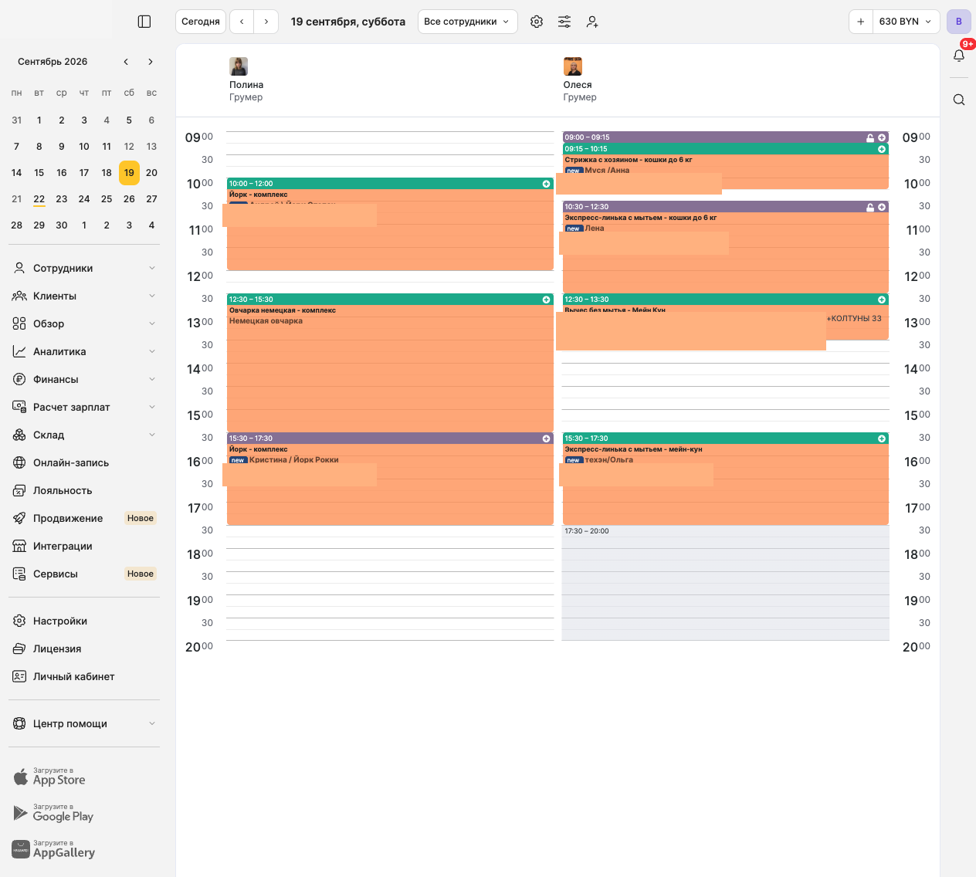This screenshot has height=877, width=976.
Task: Expand the Сотрудники menu section
Action: pos(85,268)
